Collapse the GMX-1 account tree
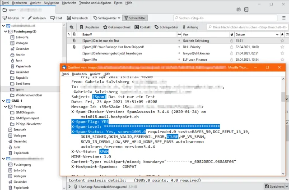Viewport: 289px width, 190px height. click(3, 101)
